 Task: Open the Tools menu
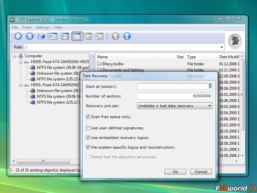pyautogui.click(x=27, y=27)
